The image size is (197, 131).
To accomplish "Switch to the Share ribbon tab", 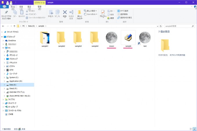I will [21, 7].
